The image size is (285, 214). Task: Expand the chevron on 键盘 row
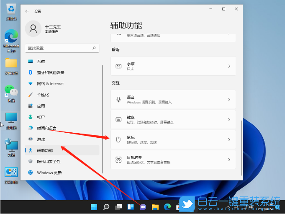point(229,119)
